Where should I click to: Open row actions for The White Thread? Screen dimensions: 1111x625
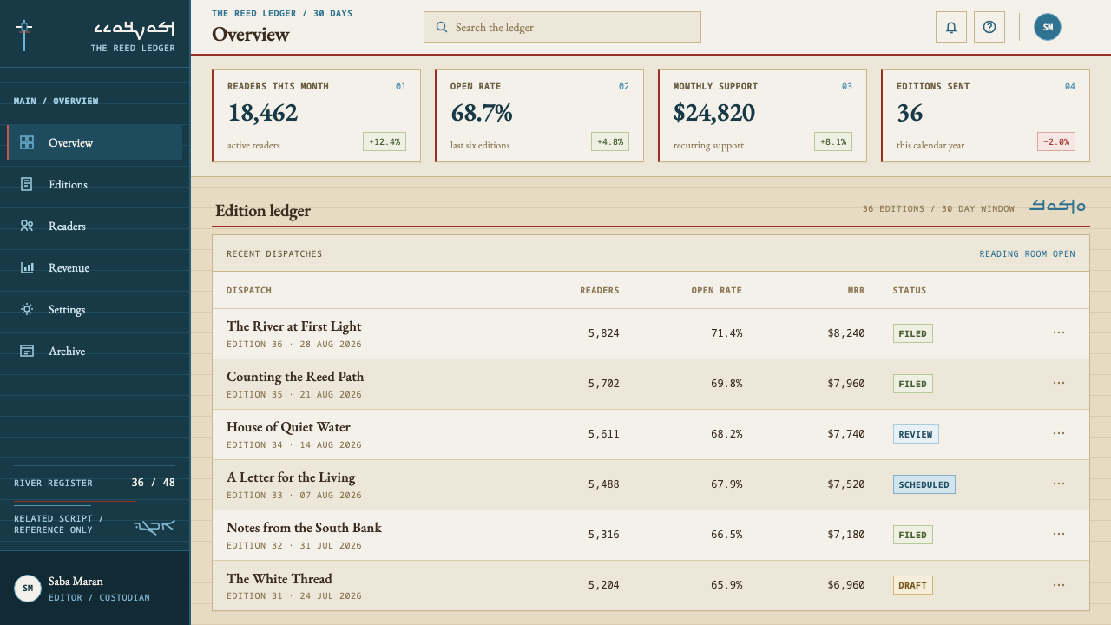tap(1059, 585)
